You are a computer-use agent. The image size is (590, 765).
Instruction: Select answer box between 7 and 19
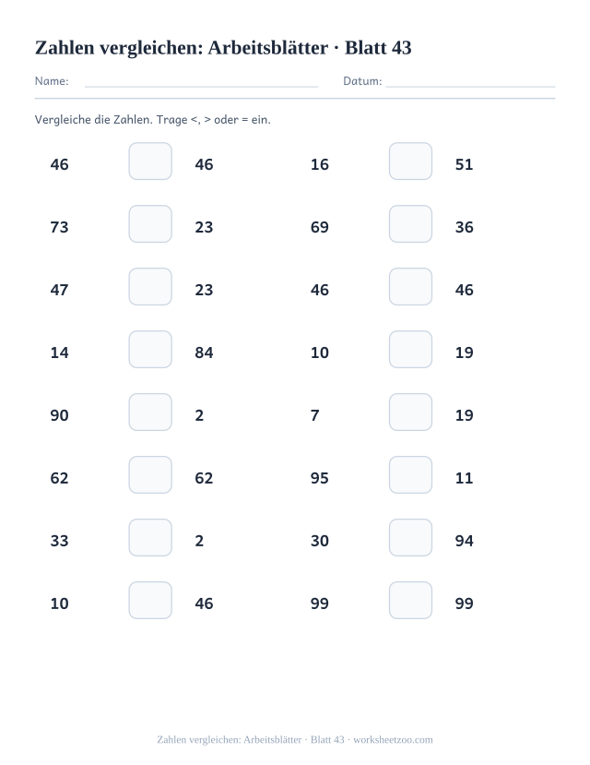tap(410, 412)
